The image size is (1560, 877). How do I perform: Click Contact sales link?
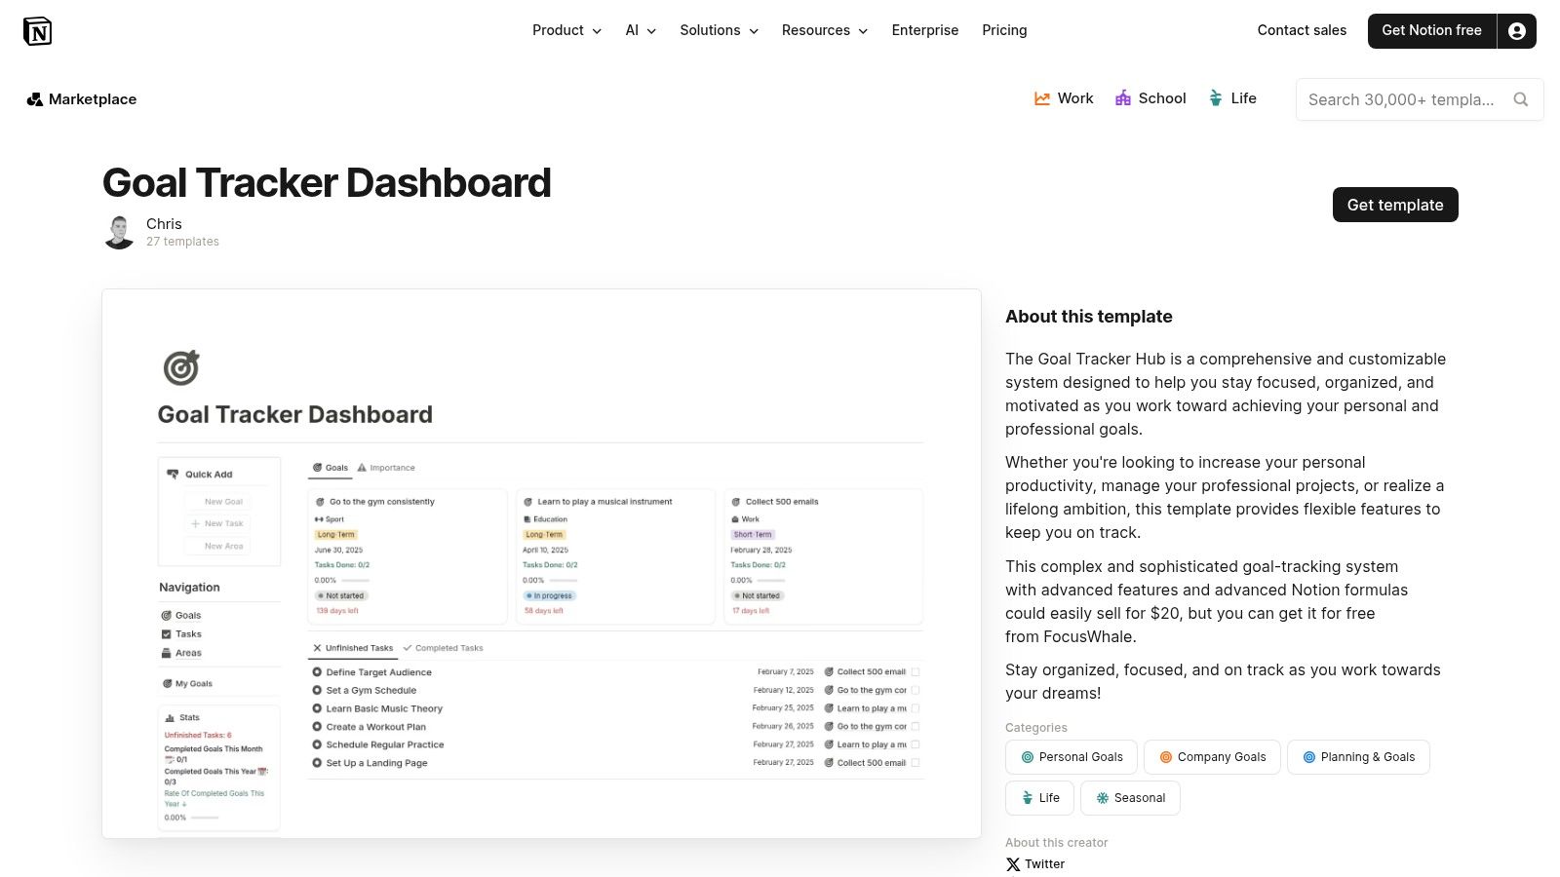[x=1302, y=30]
